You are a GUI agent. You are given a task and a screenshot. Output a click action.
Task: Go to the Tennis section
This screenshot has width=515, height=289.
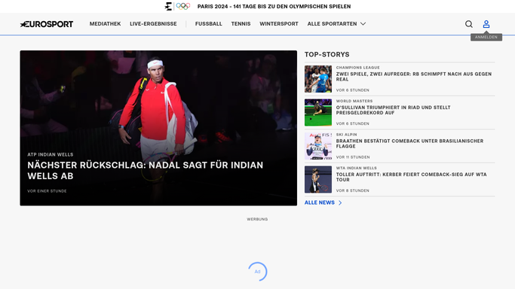click(241, 23)
